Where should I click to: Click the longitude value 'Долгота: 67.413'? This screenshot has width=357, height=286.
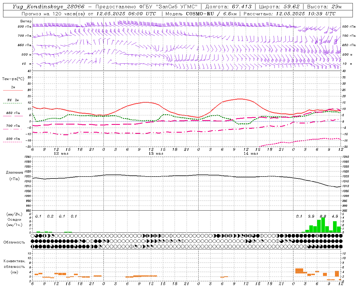tap(228, 7)
